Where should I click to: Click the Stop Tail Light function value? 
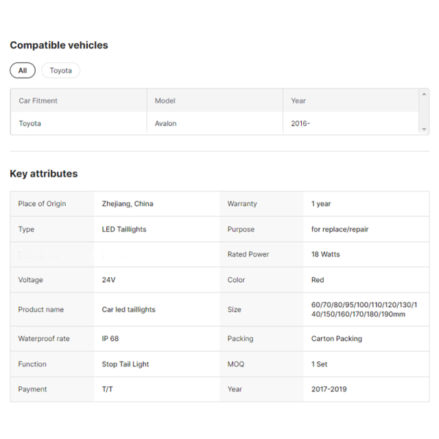tap(126, 364)
